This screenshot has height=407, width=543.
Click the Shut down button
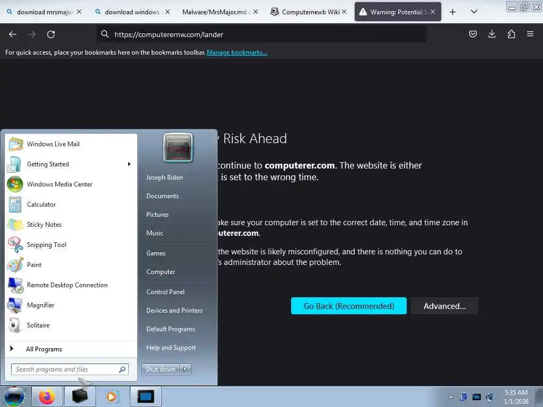[x=160, y=369]
